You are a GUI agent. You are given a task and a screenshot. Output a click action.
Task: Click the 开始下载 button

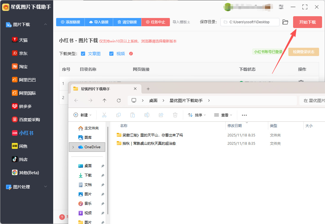(x=307, y=22)
